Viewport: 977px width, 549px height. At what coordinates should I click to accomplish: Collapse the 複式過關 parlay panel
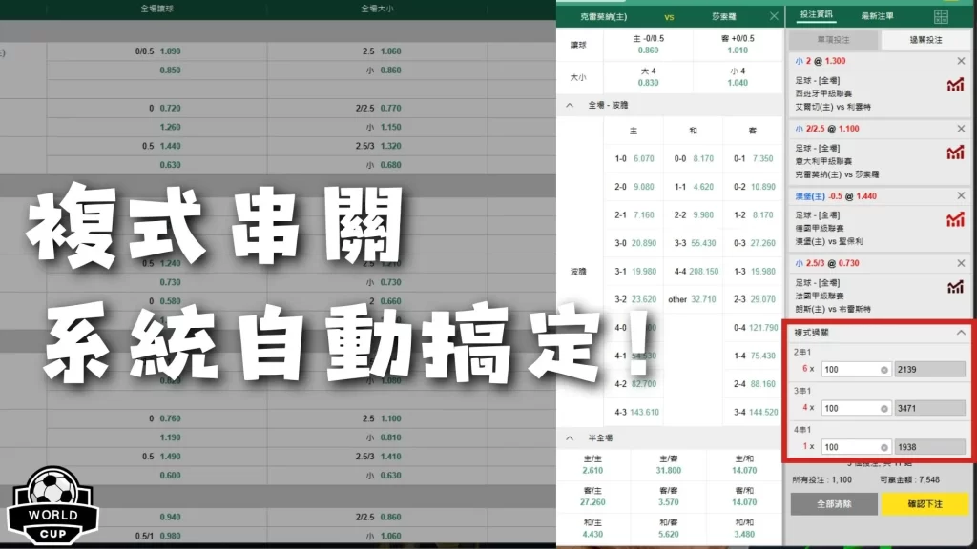(x=959, y=332)
